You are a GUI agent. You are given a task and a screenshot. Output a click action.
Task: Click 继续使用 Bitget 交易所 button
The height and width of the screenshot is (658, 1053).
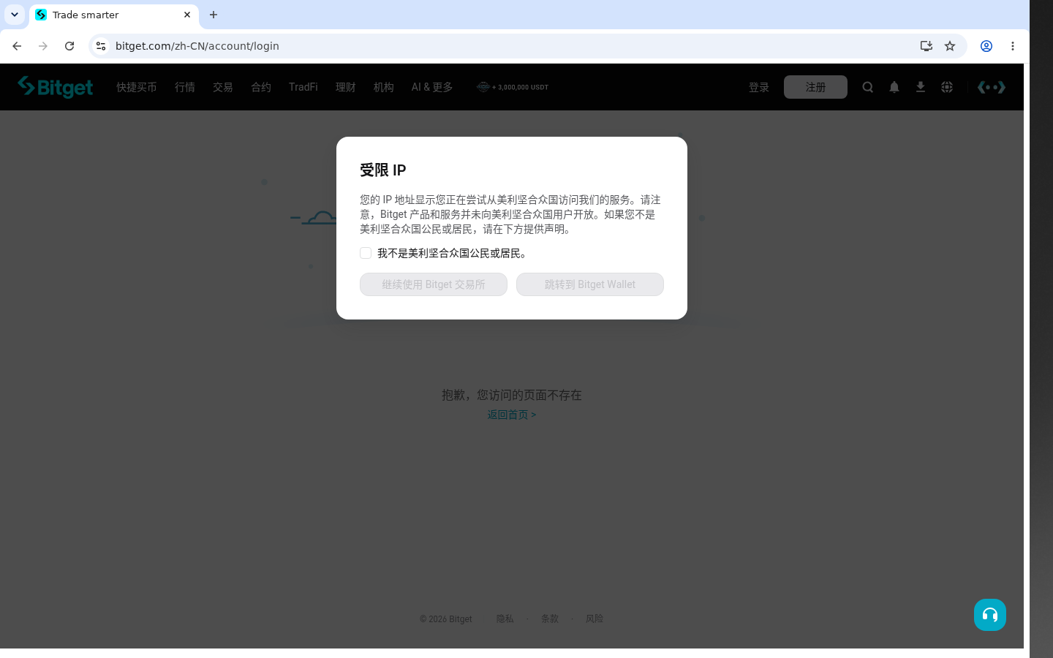click(434, 284)
